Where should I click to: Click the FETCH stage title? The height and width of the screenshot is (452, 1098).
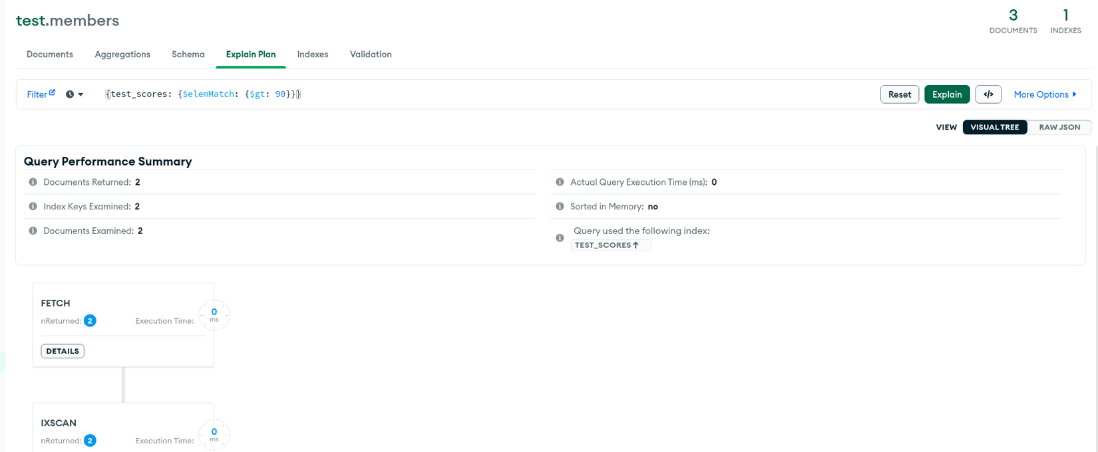pyautogui.click(x=55, y=303)
